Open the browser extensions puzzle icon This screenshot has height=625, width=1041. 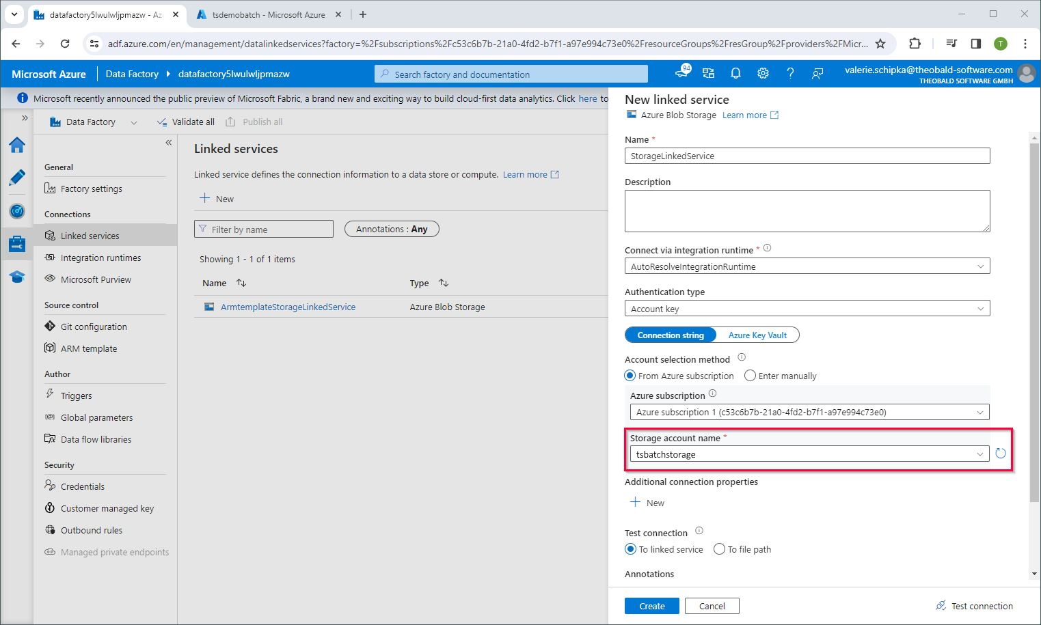[915, 44]
